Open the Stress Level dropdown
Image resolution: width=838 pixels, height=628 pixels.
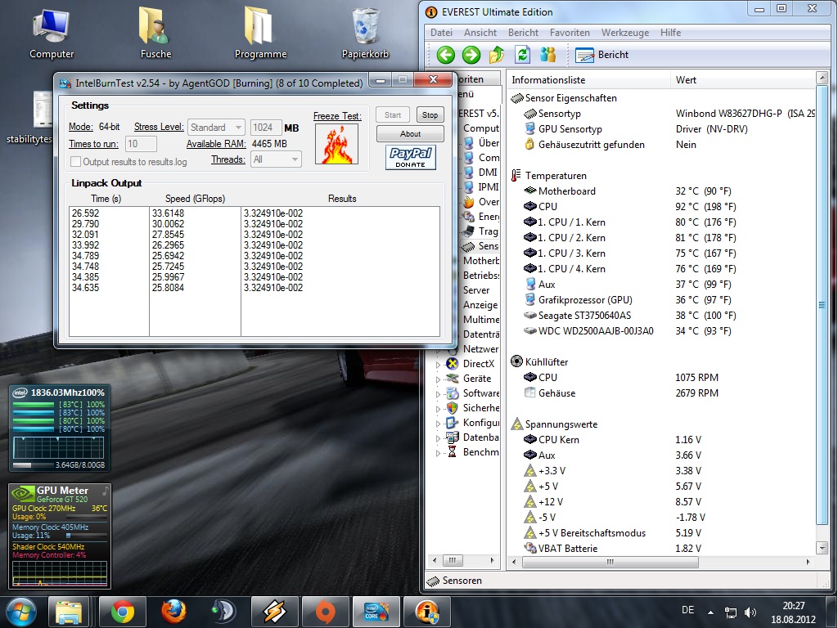[x=216, y=128]
